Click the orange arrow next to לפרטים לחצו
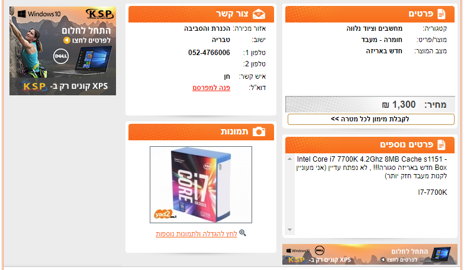Screen dimensions: 467x270 click(x=67, y=40)
